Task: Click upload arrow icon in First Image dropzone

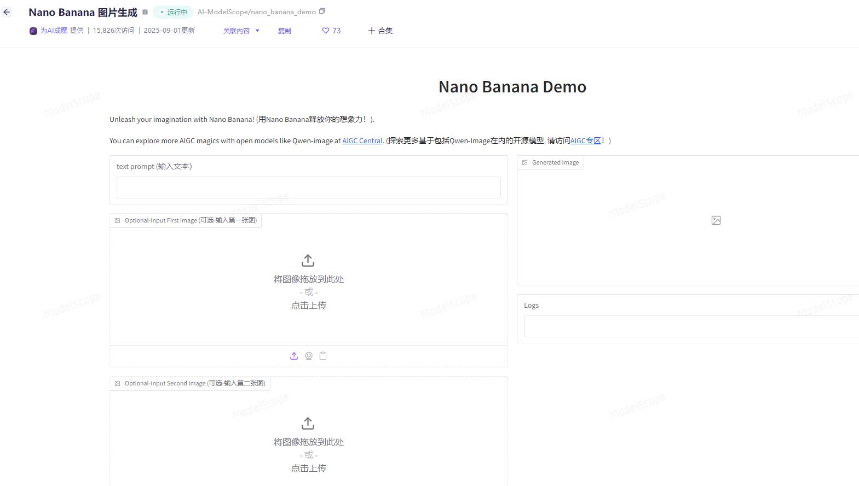Action: [308, 260]
